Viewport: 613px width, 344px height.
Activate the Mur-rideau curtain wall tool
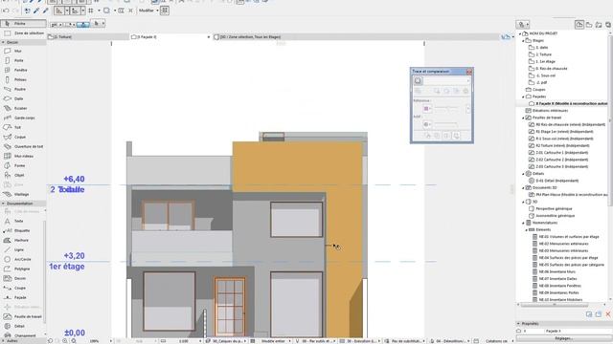click(23, 156)
